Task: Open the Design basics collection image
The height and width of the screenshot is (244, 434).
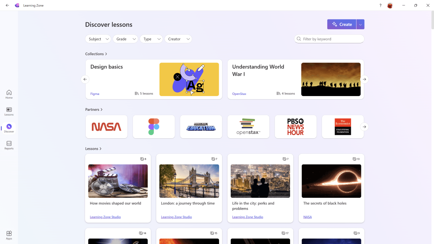Action: click(x=189, y=79)
